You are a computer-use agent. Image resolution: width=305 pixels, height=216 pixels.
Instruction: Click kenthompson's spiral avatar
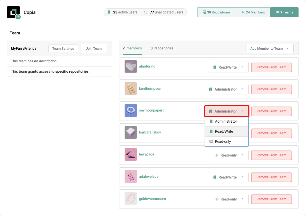click(x=131, y=88)
